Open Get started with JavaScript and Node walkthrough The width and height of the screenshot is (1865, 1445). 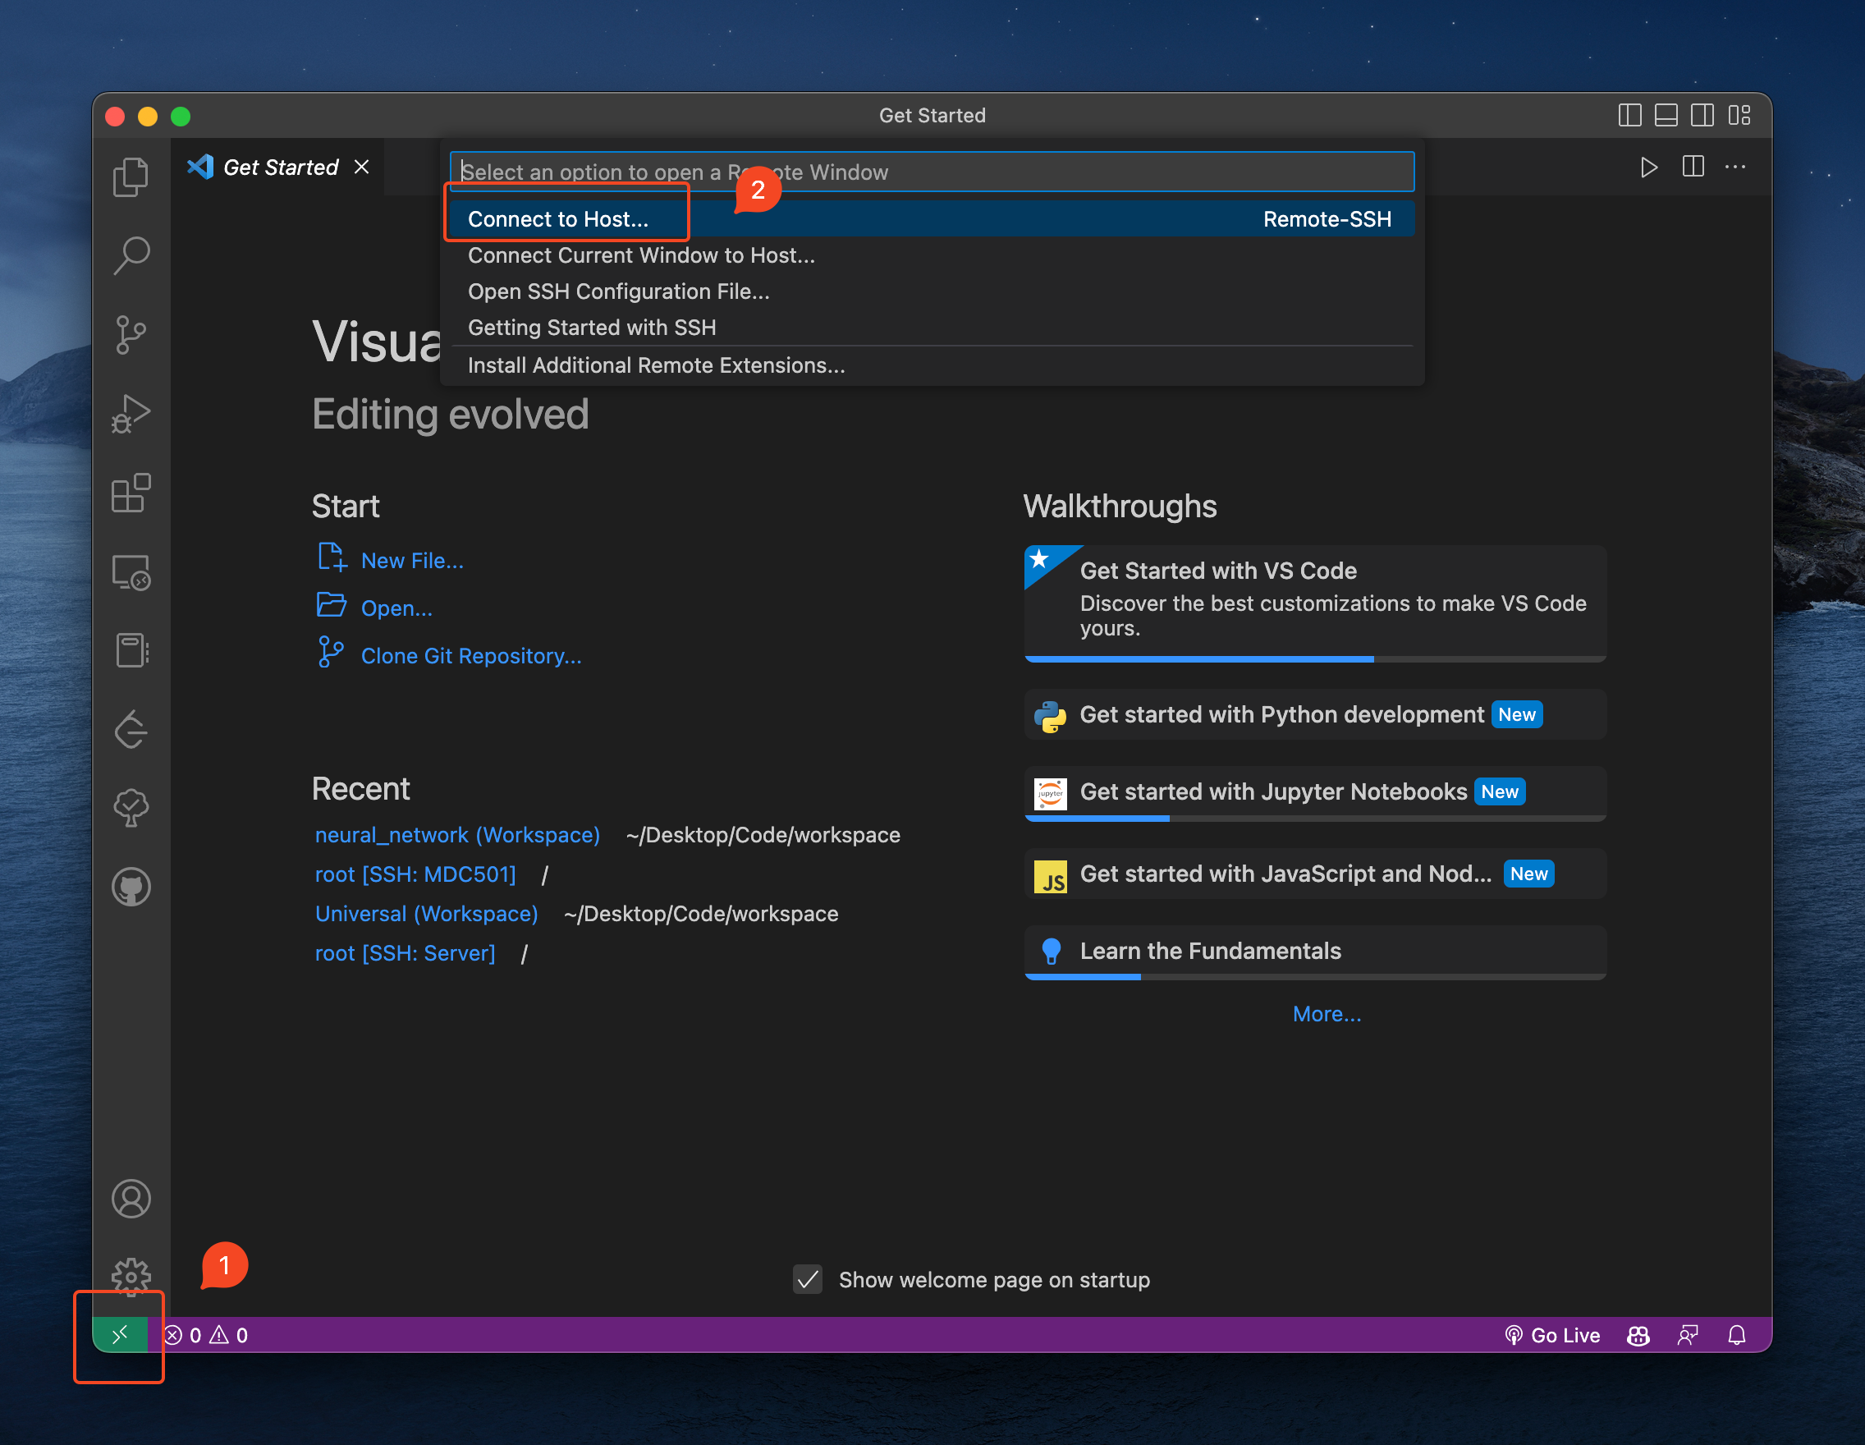(x=1315, y=874)
